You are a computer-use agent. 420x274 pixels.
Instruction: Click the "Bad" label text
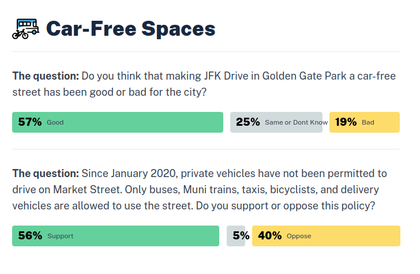click(x=368, y=123)
